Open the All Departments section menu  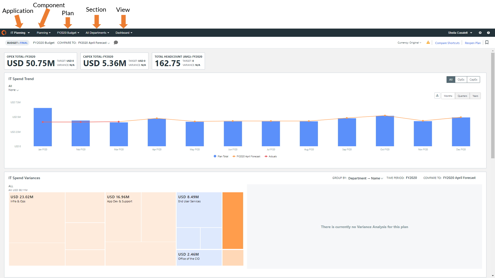97,33
